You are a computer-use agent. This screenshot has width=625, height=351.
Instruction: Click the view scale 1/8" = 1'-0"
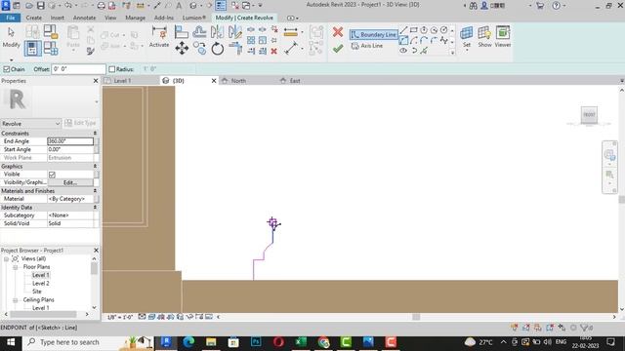119,317
